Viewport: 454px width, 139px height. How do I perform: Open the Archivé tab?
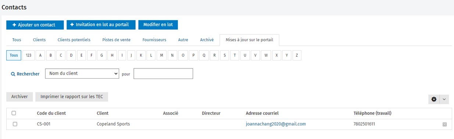click(x=207, y=40)
